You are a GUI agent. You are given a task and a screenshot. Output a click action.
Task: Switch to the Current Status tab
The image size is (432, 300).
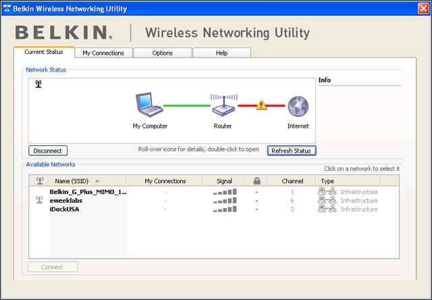point(44,52)
